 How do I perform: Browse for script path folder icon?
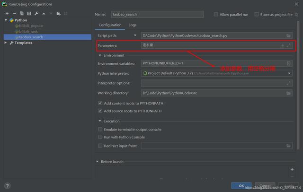pyautogui.click(x=289, y=35)
